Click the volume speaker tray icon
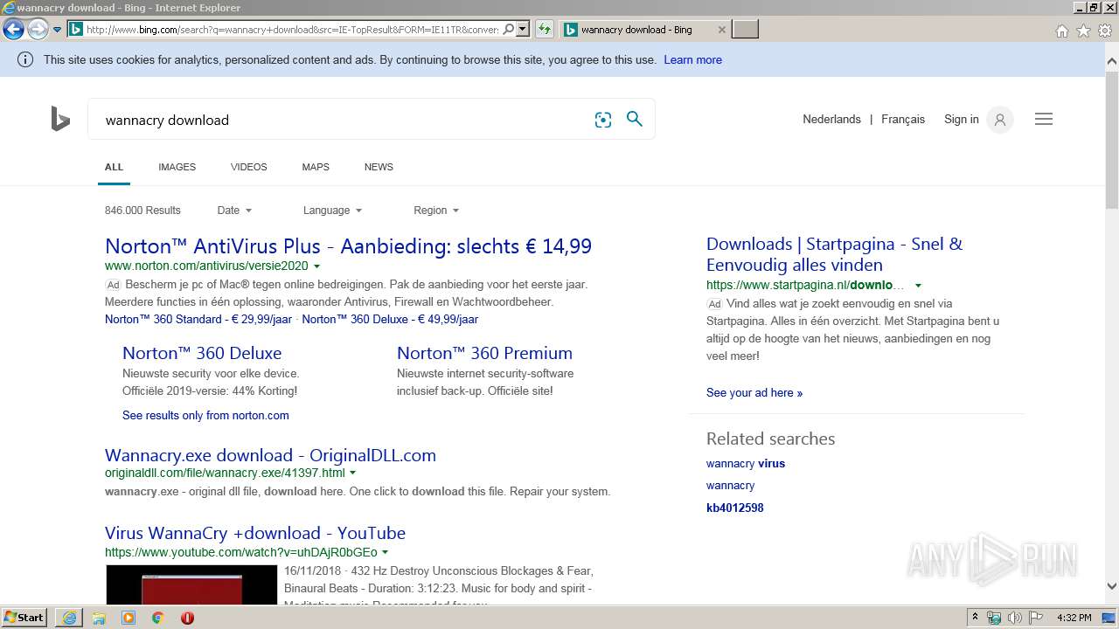Image resolution: width=1119 pixels, height=629 pixels. pos(1014,618)
